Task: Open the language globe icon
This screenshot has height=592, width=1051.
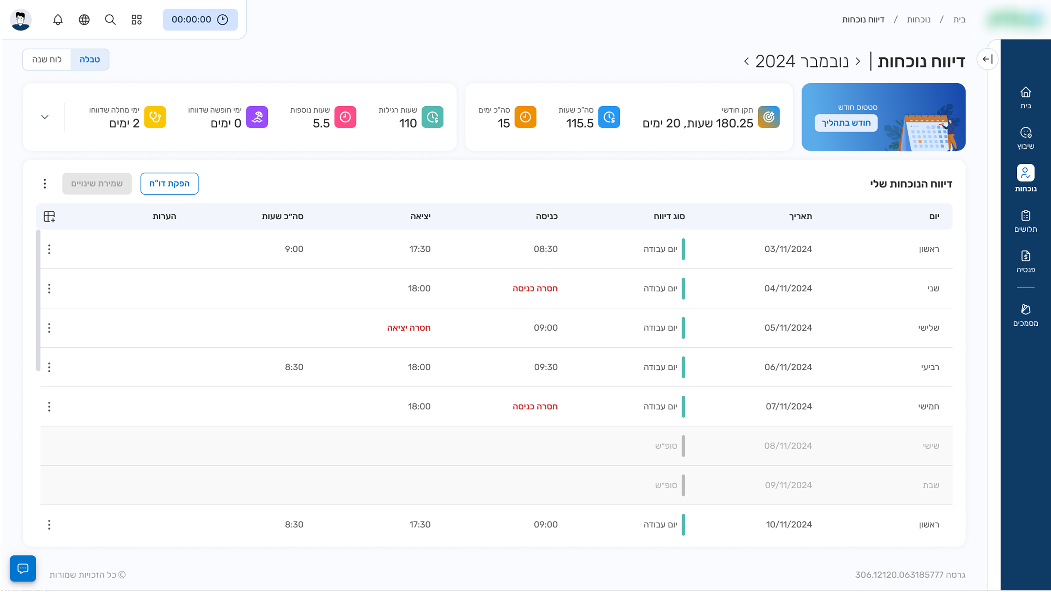Action: (x=84, y=20)
